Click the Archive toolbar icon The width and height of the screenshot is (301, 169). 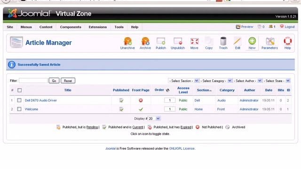pyautogui.click(x=145, y=43)
